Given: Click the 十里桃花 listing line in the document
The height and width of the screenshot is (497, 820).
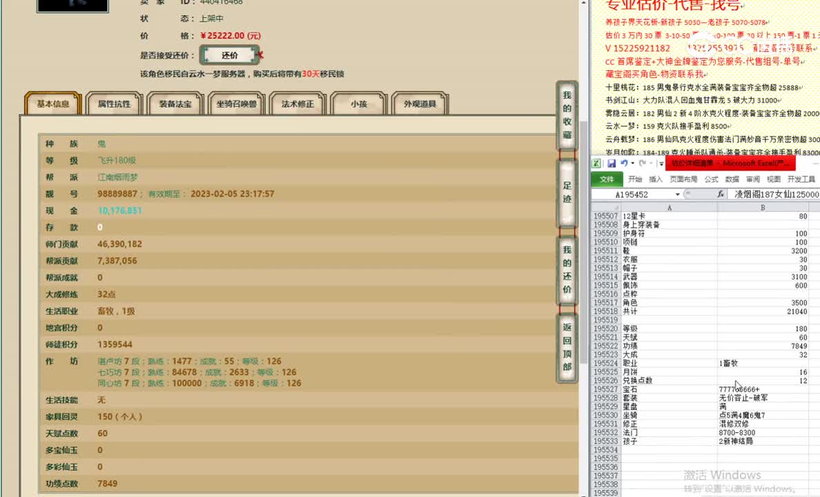Looking at the screenshot, I should (x=703, y=88).
